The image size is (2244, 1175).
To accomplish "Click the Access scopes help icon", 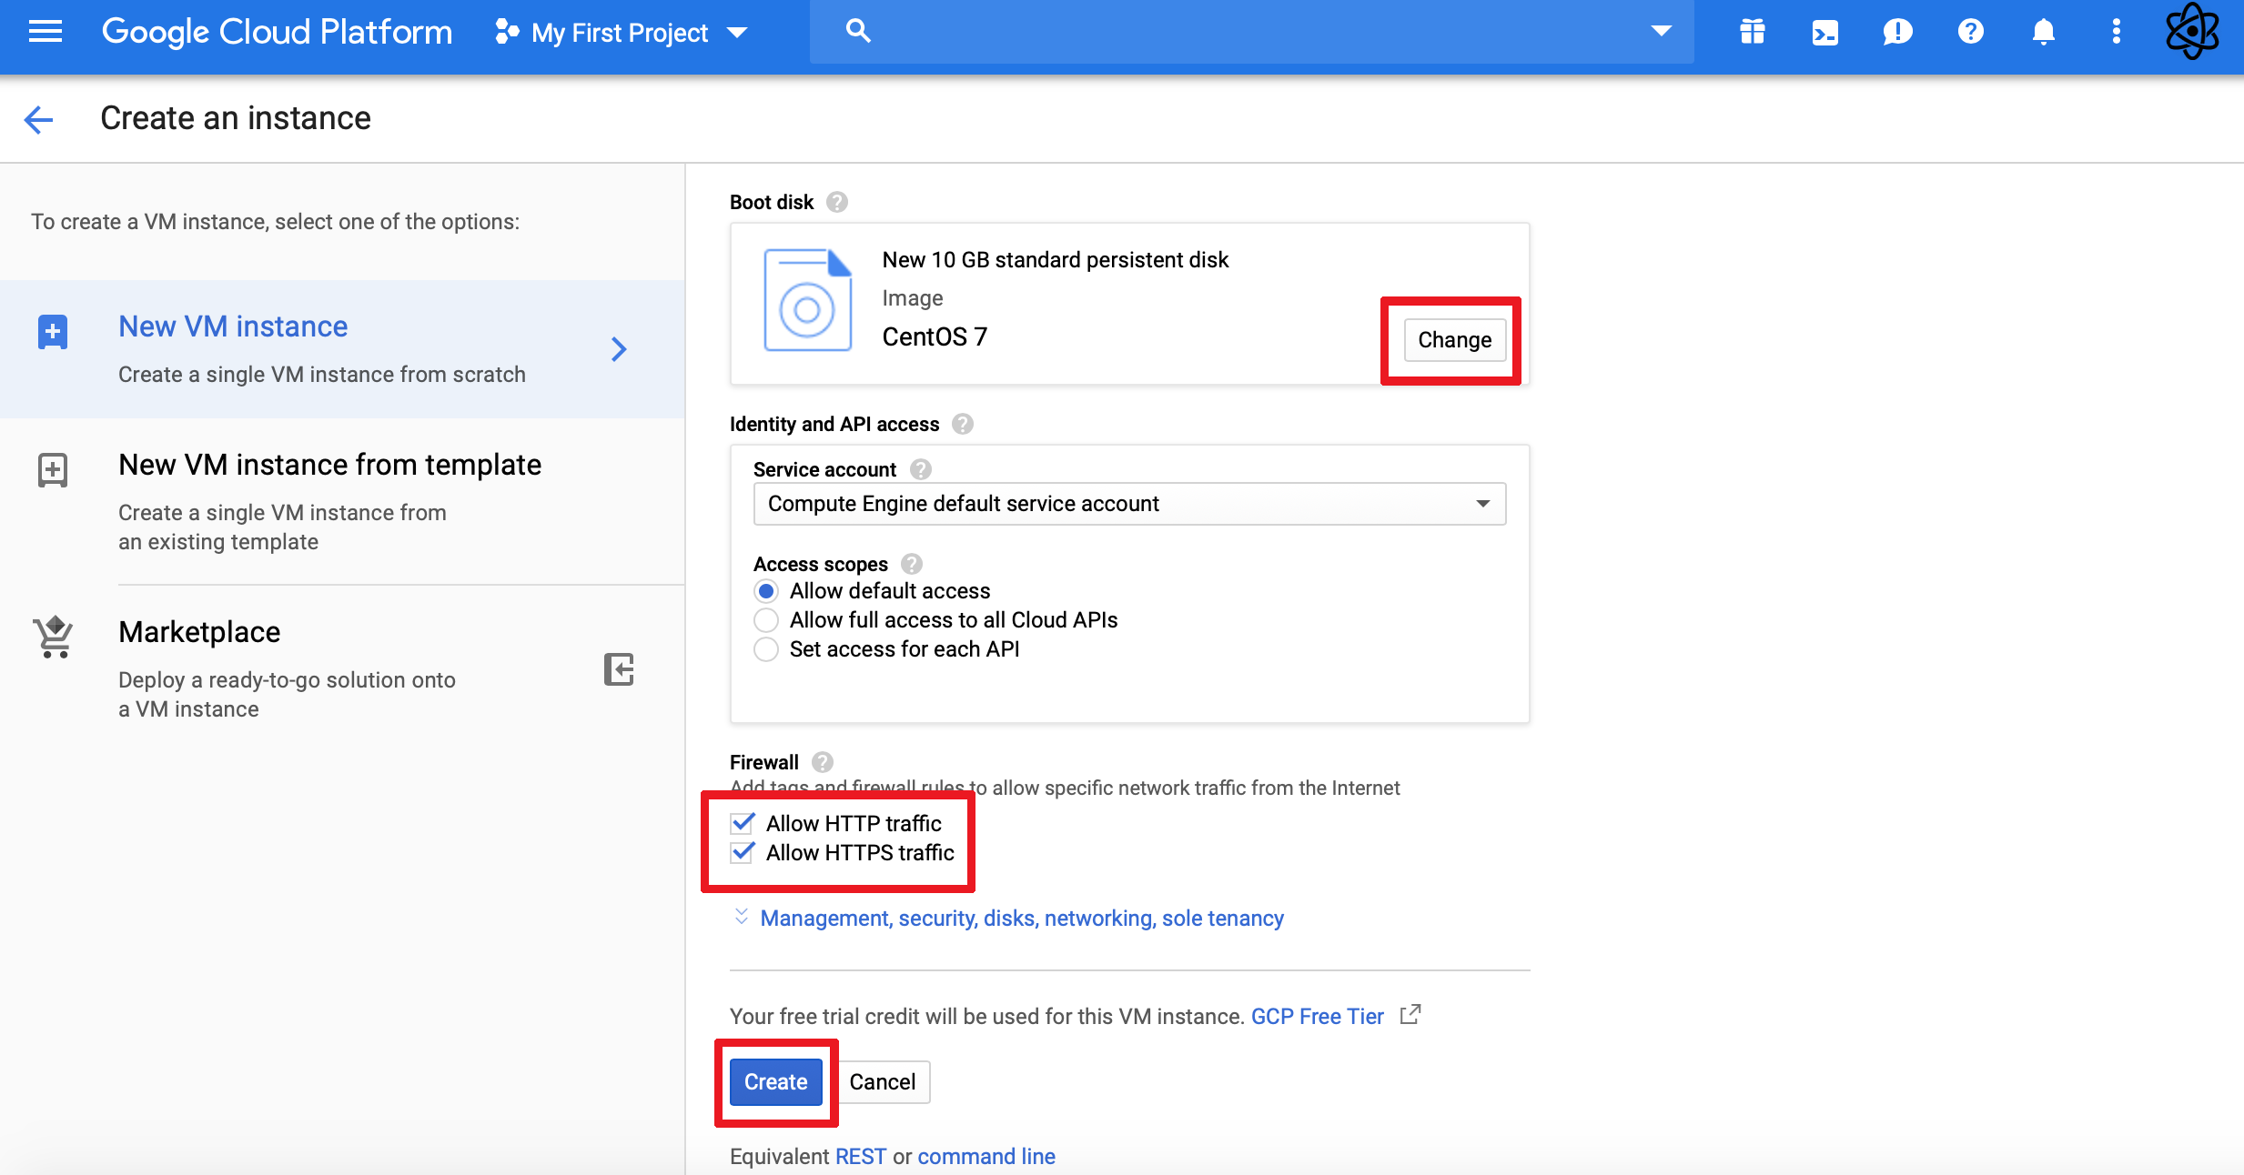I will (912, 564).
